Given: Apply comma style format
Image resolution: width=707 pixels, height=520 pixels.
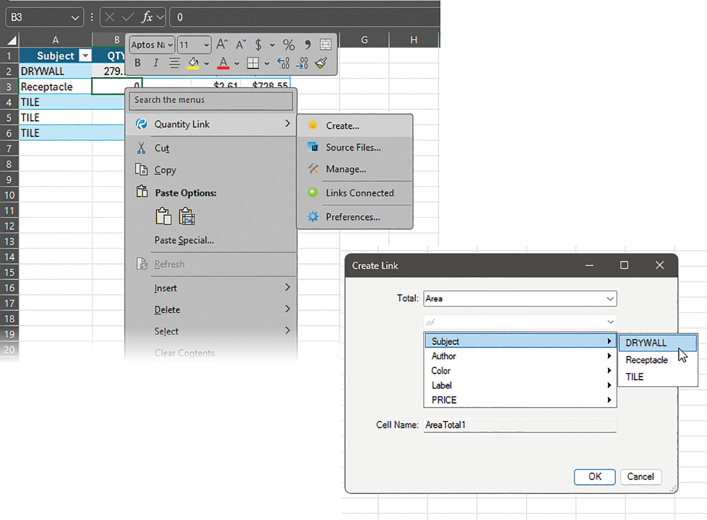Looking at the screenshot, I should 307,44.
